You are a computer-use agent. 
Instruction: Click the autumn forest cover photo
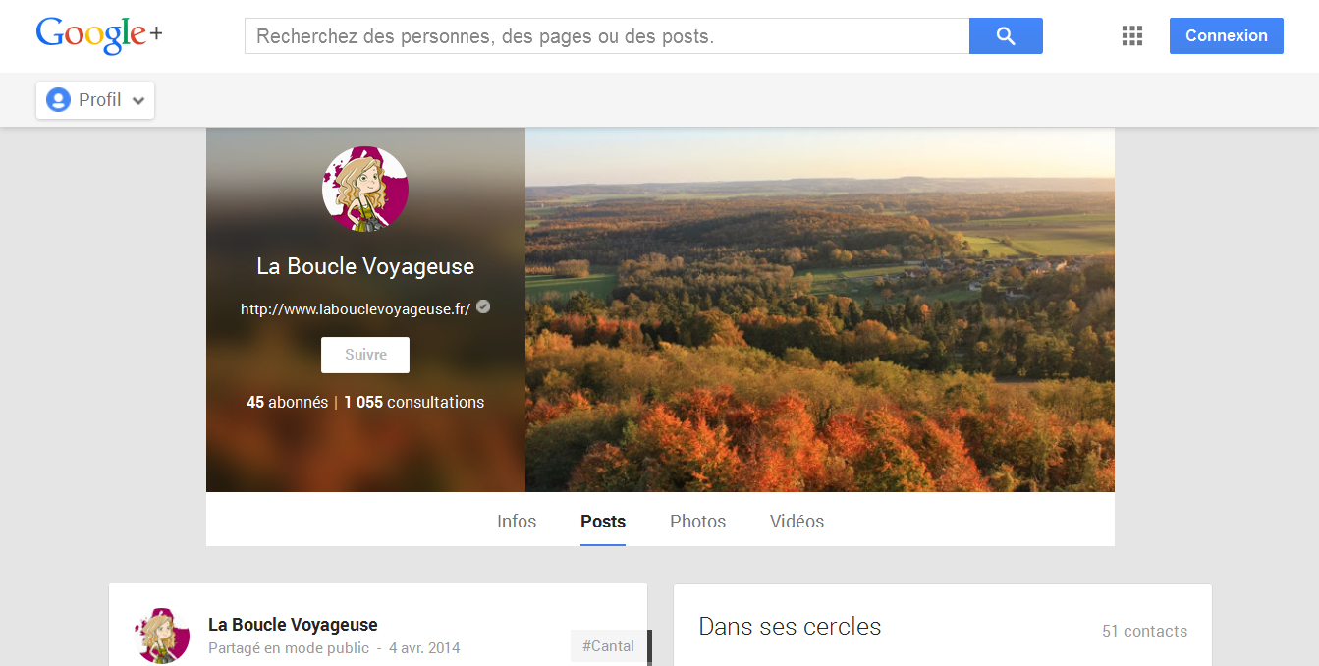820,309
